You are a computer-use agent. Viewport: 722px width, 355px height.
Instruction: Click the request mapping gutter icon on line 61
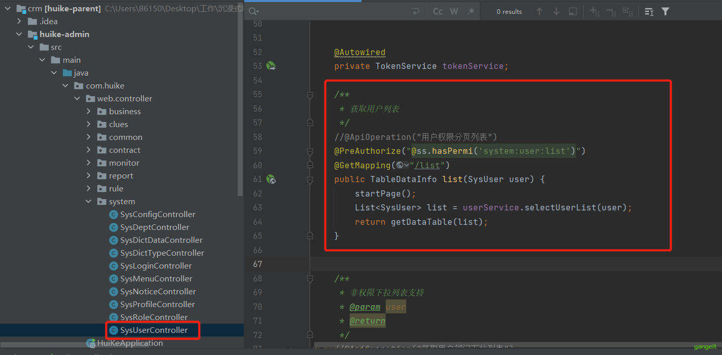point(271,179)
